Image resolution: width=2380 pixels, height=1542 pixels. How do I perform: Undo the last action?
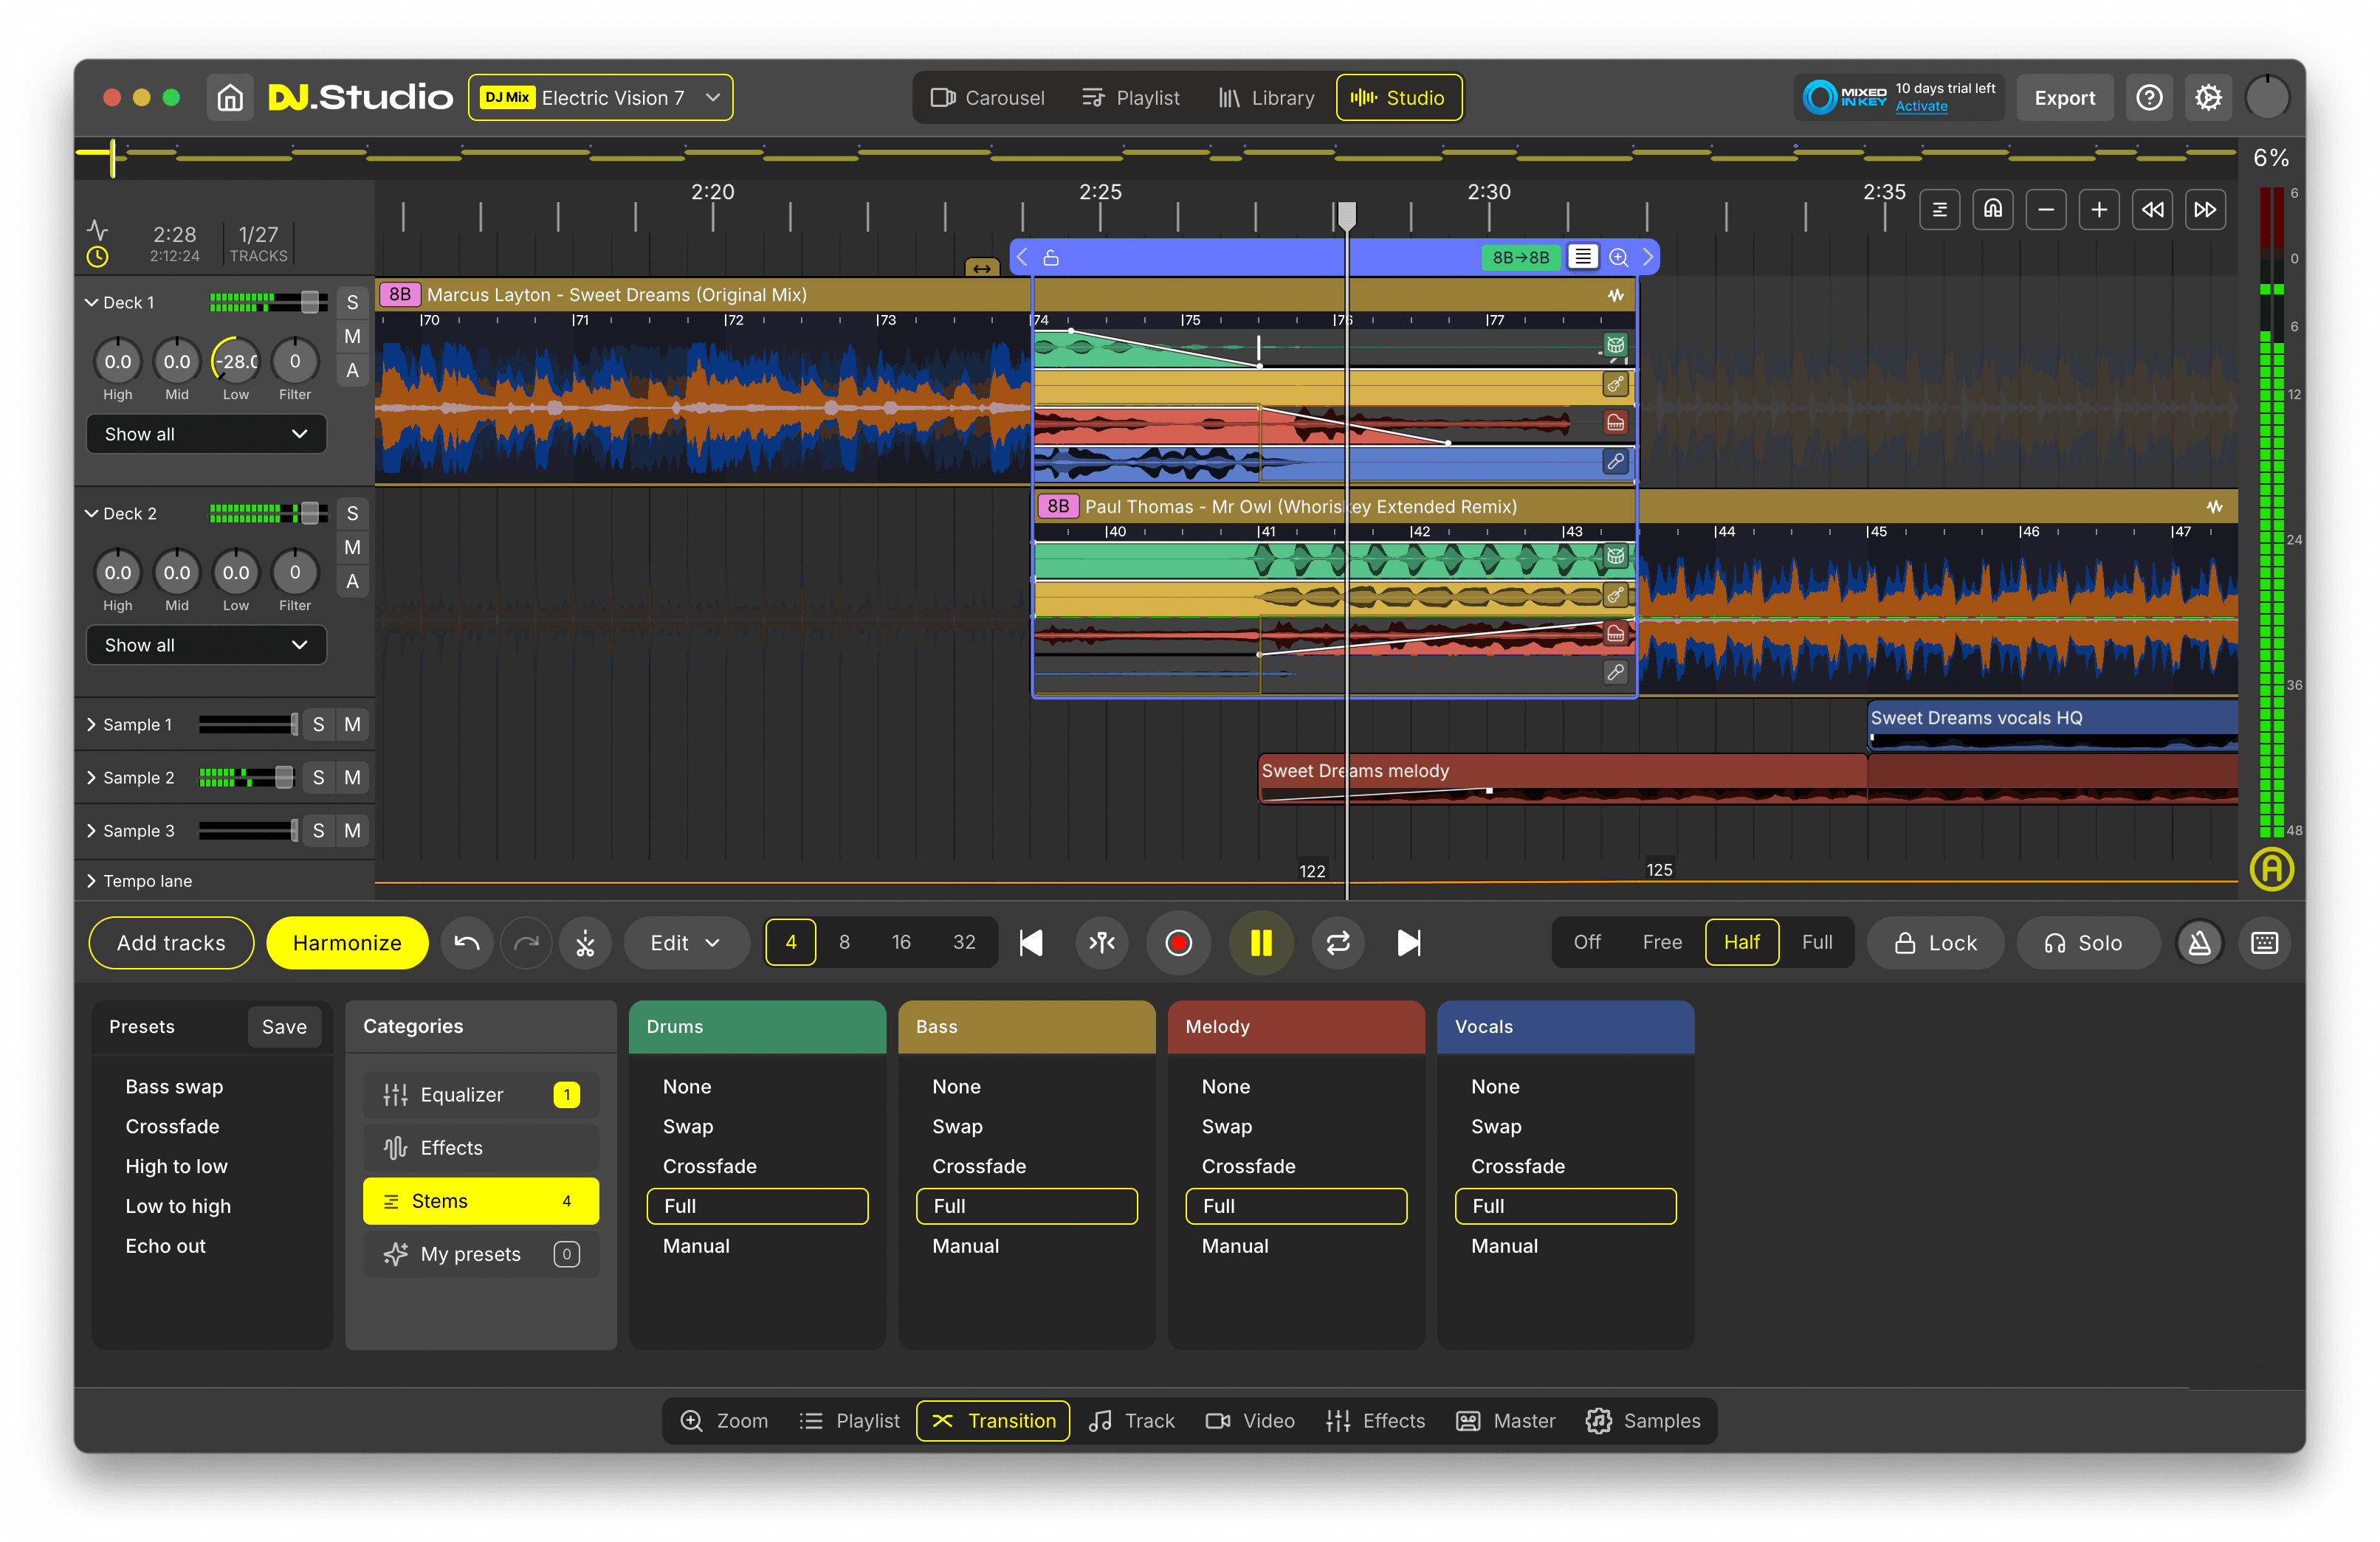(467, 942)
